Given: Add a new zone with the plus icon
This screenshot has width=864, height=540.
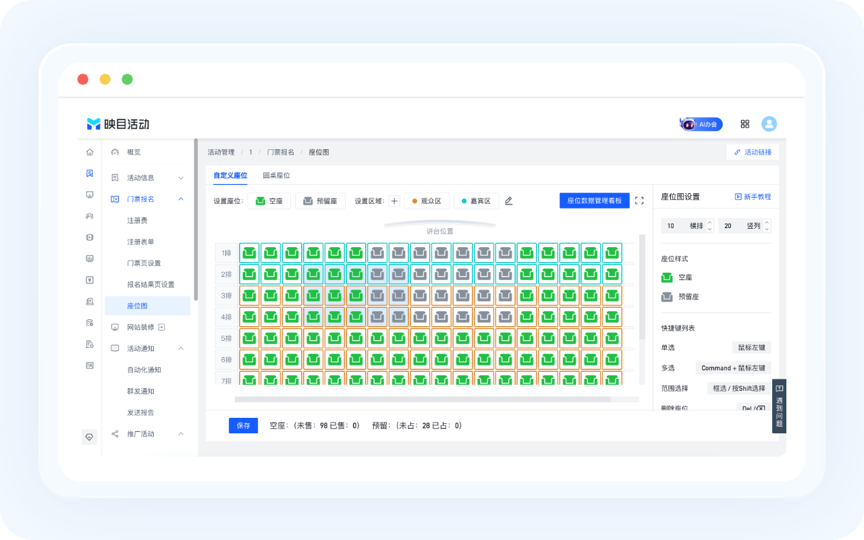Looking at the screenshot, I should point(395,200).
